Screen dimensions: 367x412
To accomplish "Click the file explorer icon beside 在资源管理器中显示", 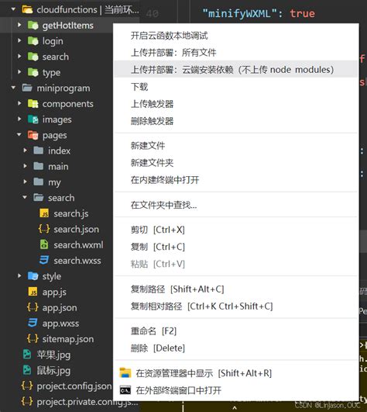I will [125, 373].
